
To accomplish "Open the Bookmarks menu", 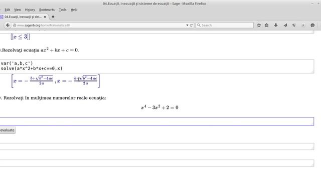I will tap(47, 9).
